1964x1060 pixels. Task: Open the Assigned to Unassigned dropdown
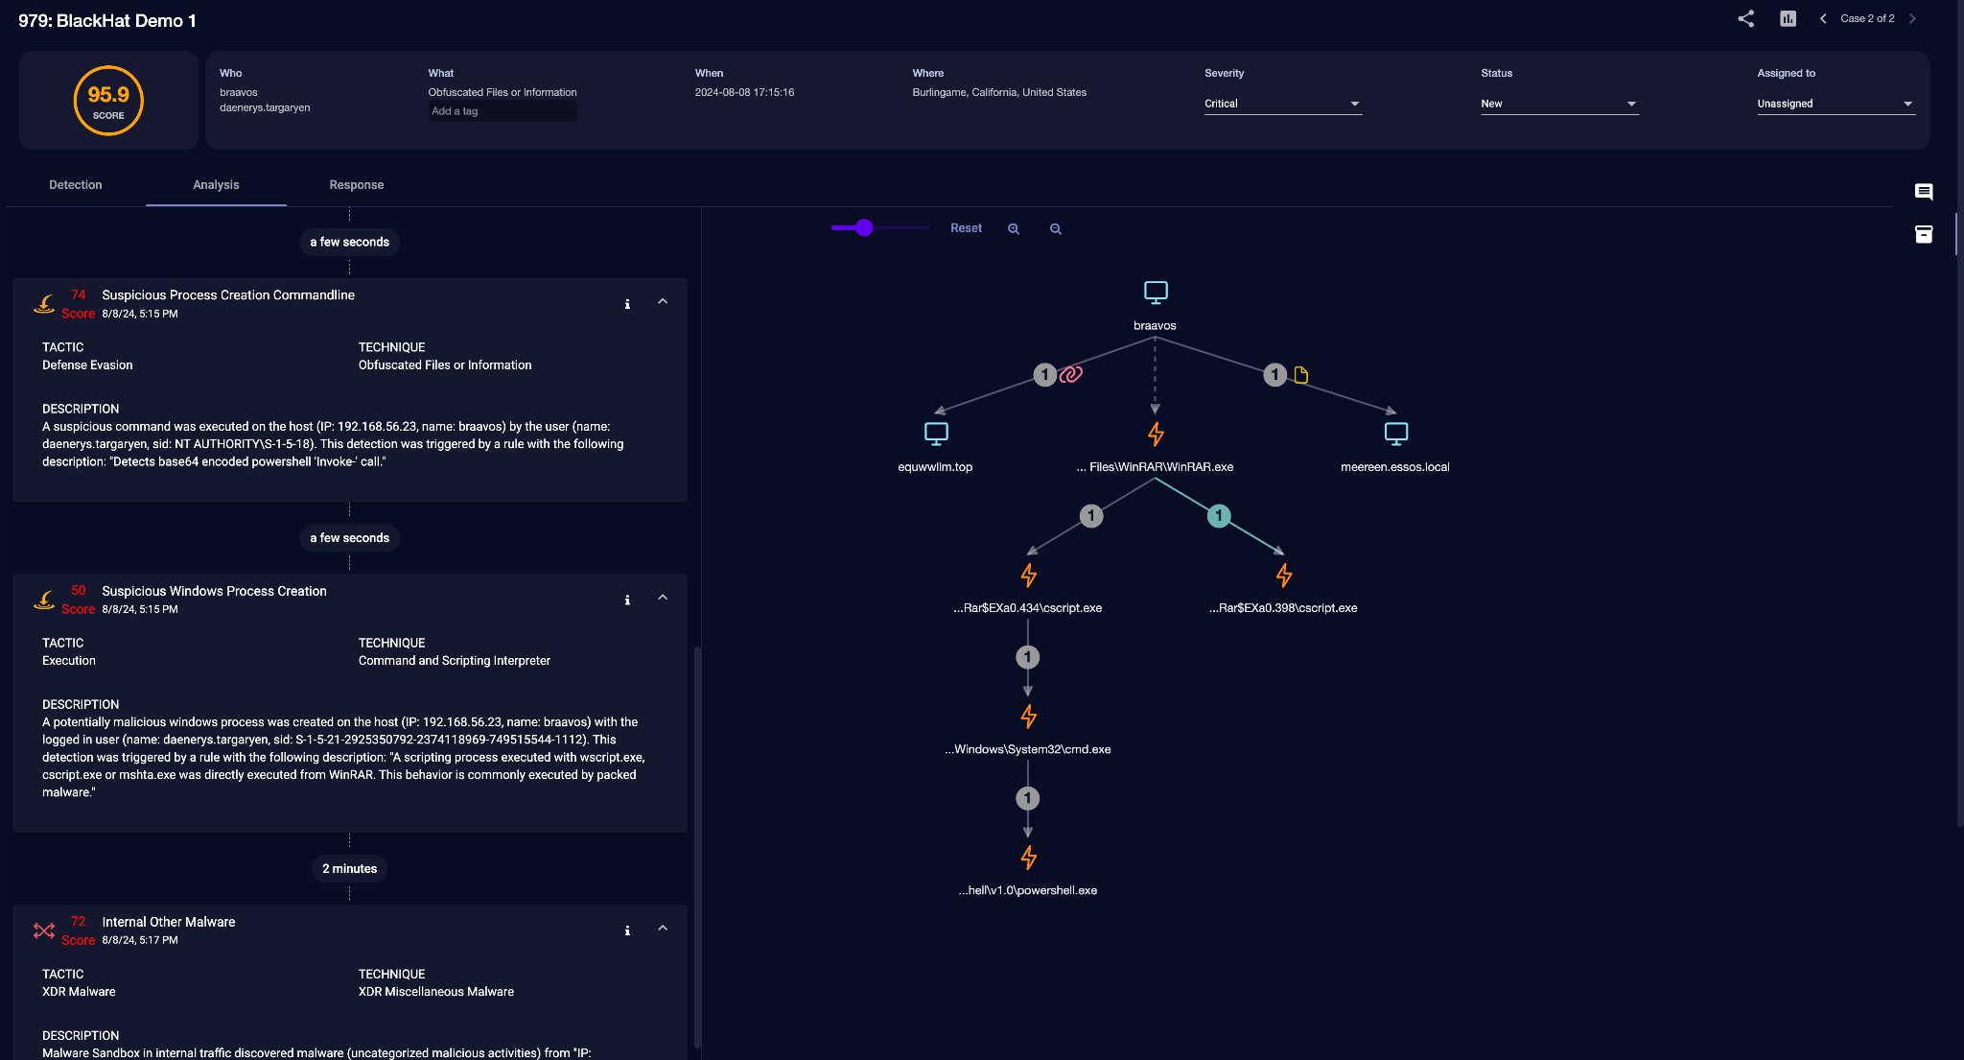click(x=1835, y=104)
